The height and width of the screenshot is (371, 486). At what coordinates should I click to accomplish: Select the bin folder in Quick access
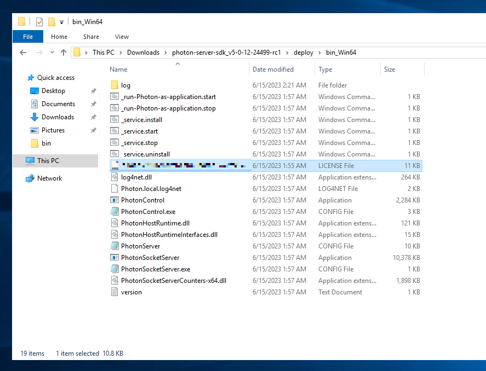46,143
